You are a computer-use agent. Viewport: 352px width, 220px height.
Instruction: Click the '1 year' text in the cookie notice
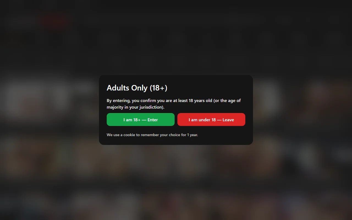pyautogui.click(x=192, y=135)
